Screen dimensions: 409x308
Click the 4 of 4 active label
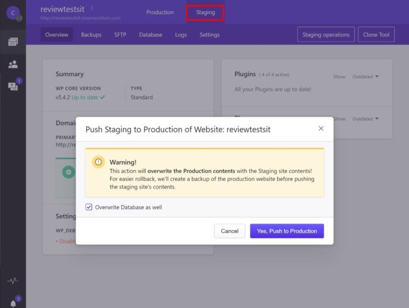274,74
